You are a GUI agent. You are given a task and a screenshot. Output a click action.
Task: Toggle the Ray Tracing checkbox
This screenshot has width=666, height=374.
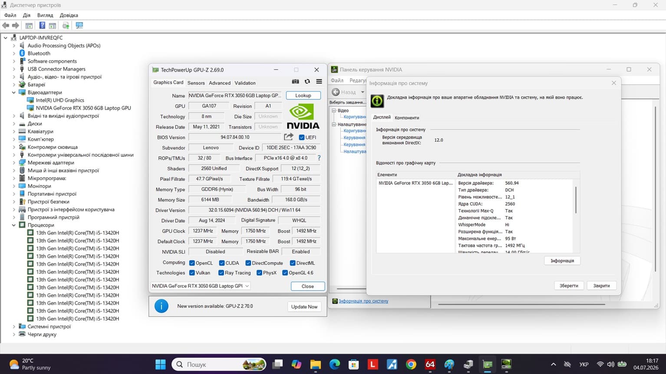click(221, 273)
